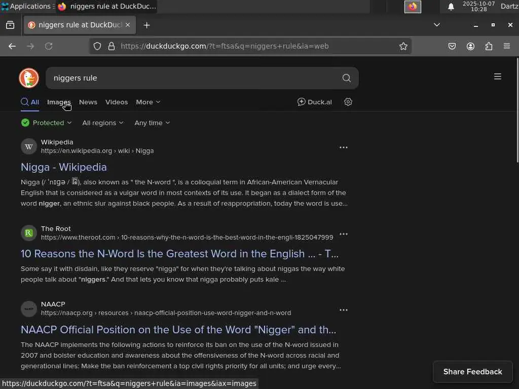Switch to News results tab
Image resolution: width=519 pixels, height=389 pixels.
[88, 102]
